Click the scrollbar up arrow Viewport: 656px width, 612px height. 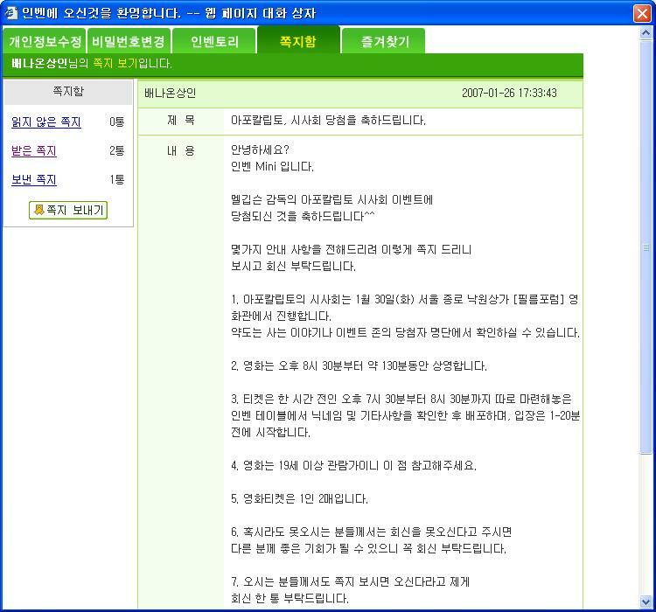tap(646, 32)
